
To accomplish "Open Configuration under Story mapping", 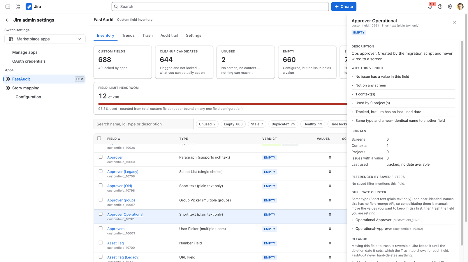I will click(x=28, y=97).
